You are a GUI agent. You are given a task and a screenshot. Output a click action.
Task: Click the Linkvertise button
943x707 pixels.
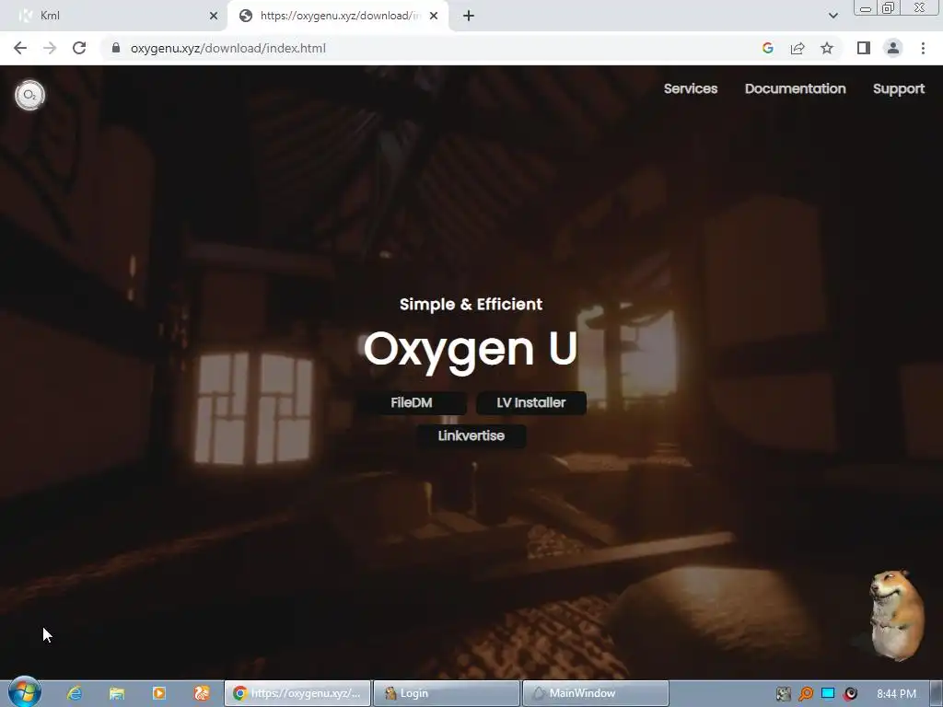click(x=471, y=435)
